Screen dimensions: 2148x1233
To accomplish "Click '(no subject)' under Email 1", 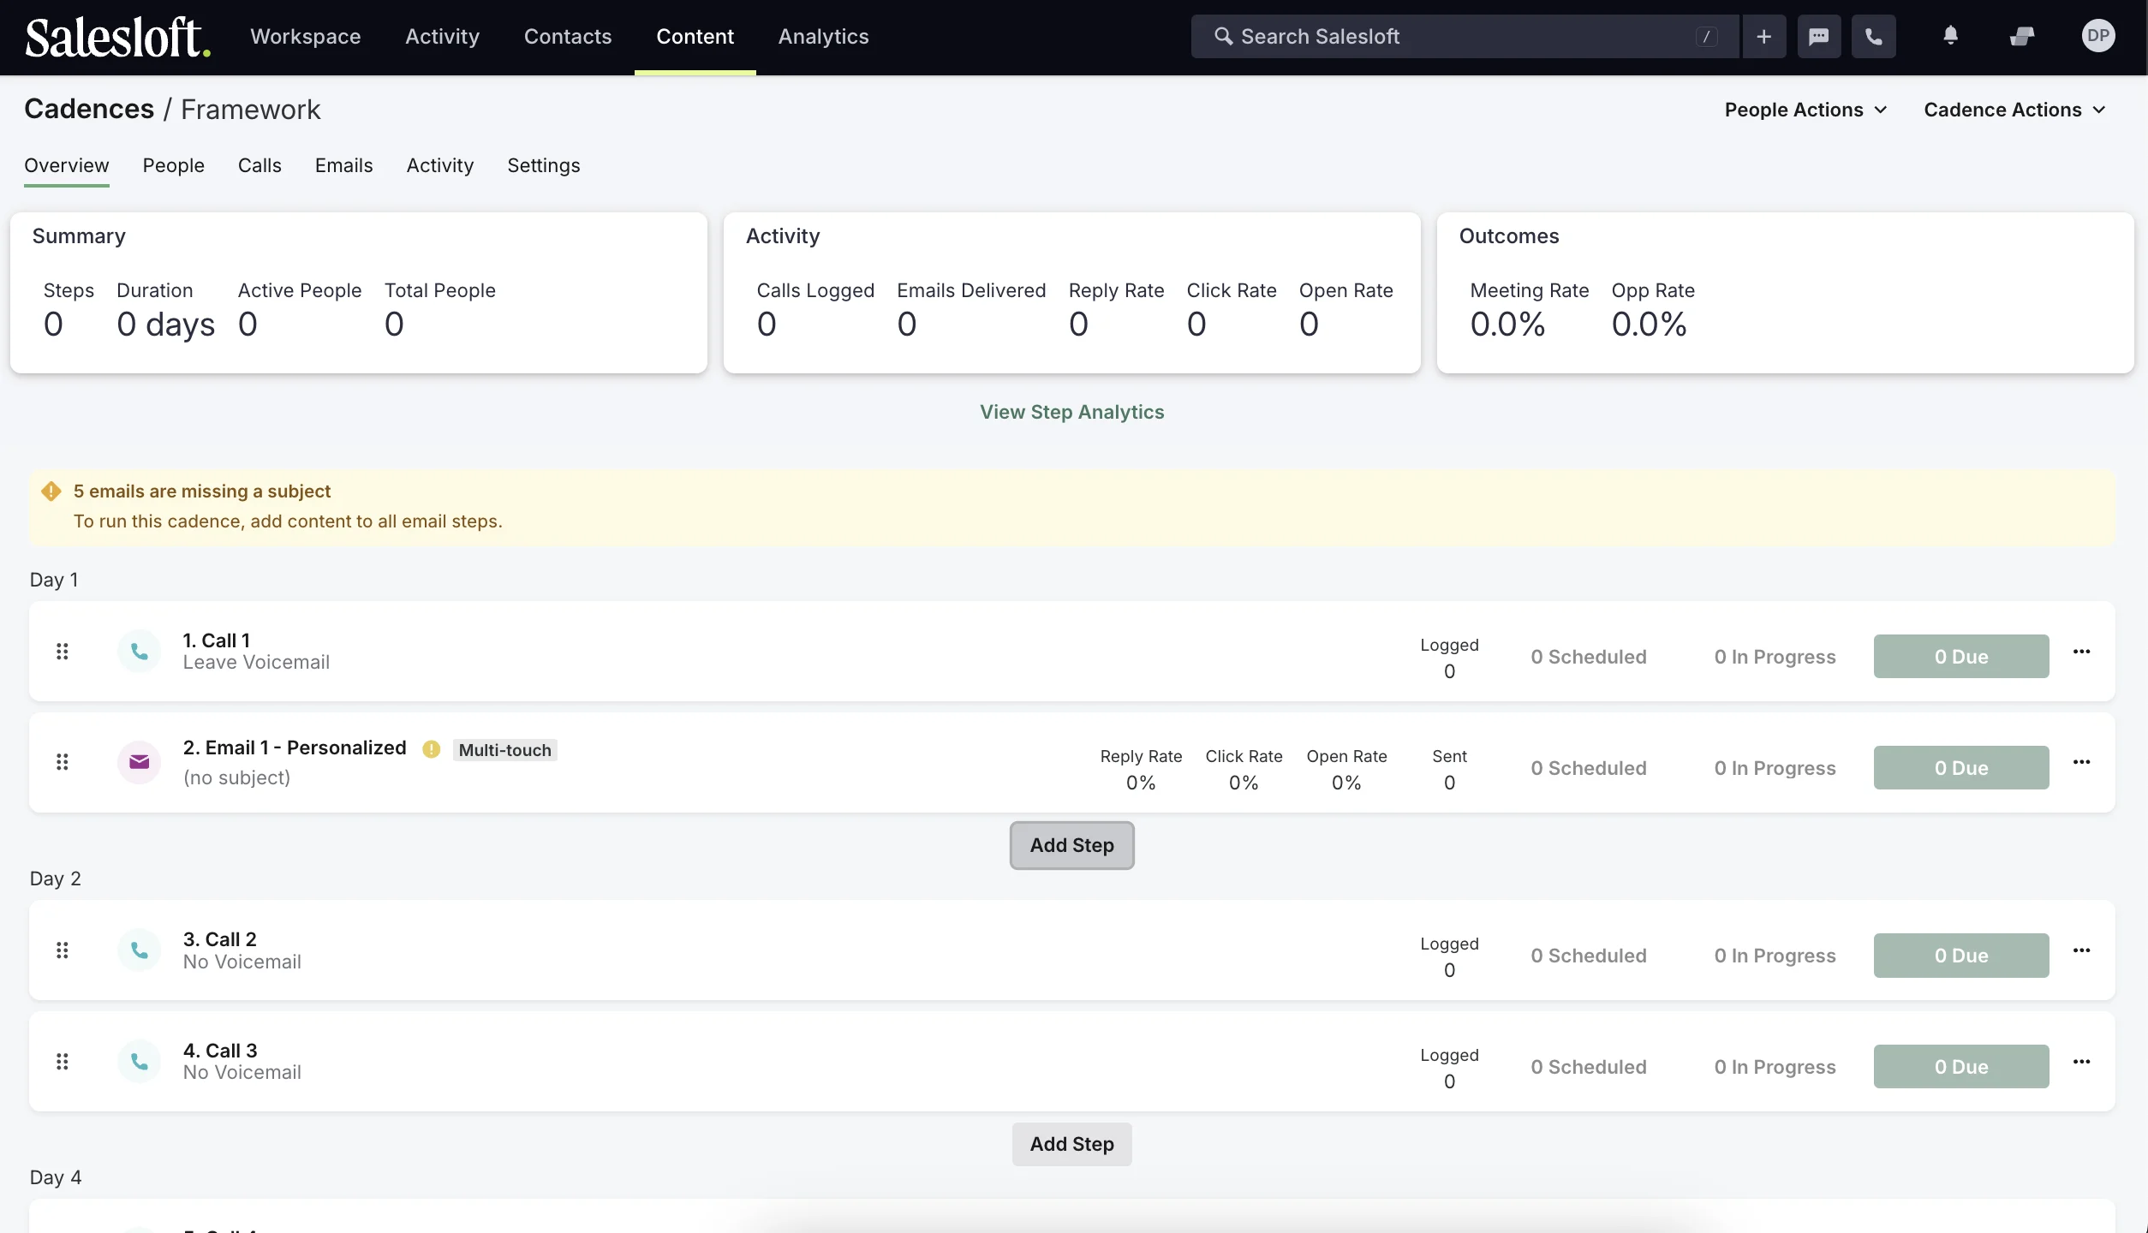I will click(x=236, y=777).
